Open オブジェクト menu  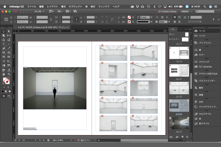pyautogui.click(x=76, y=6)
